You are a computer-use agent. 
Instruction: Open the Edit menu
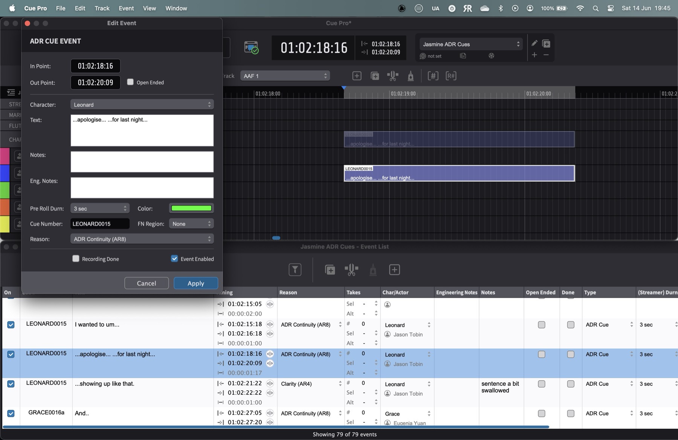click(x=80, y=8)
